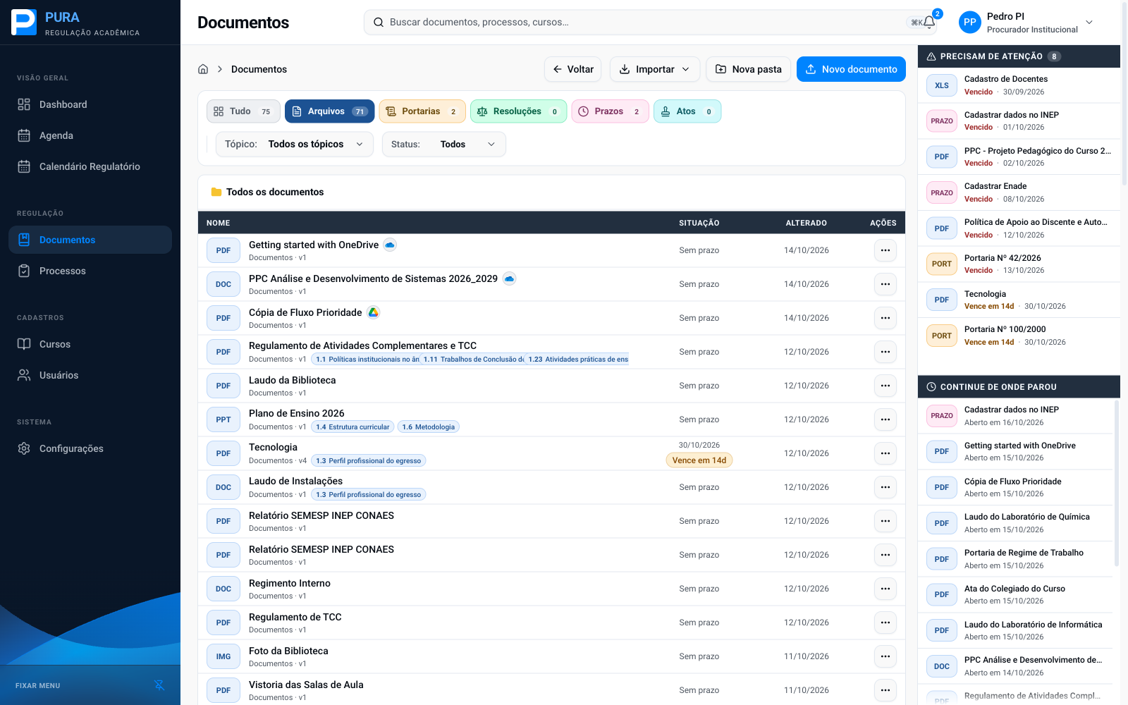Click PPT file icon of Plano de Ensino
This screenshot has height=705, width=1128.
click(x=223, y=419)
